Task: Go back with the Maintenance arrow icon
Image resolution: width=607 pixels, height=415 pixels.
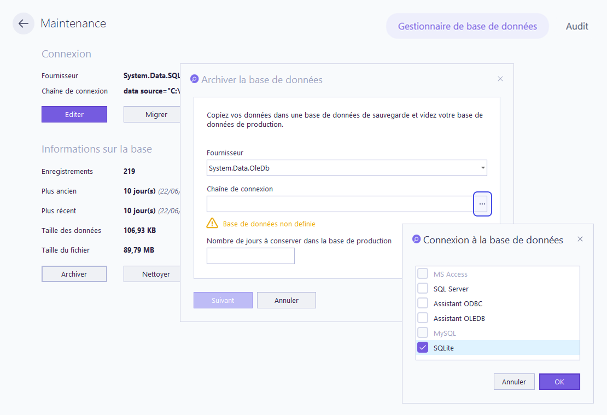Action: pos(24,24)
